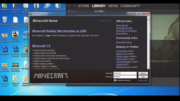Click the Steam search field
The image size is (180, 101).
pos(80,11)
